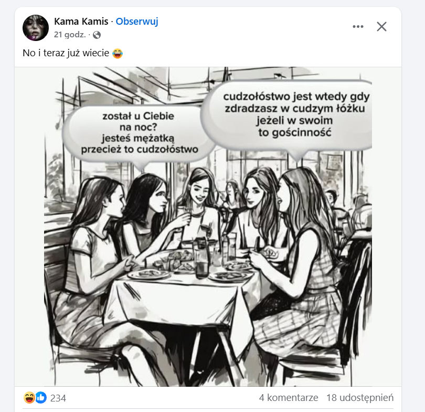Viewport: 425px width, 412px height.
Task: Click the far-right woman in the checkered dress
Action: pyautogui.click(x=304, y=263)
